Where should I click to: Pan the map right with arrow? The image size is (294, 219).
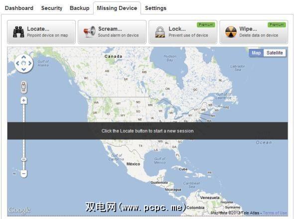tap(30, 63)
